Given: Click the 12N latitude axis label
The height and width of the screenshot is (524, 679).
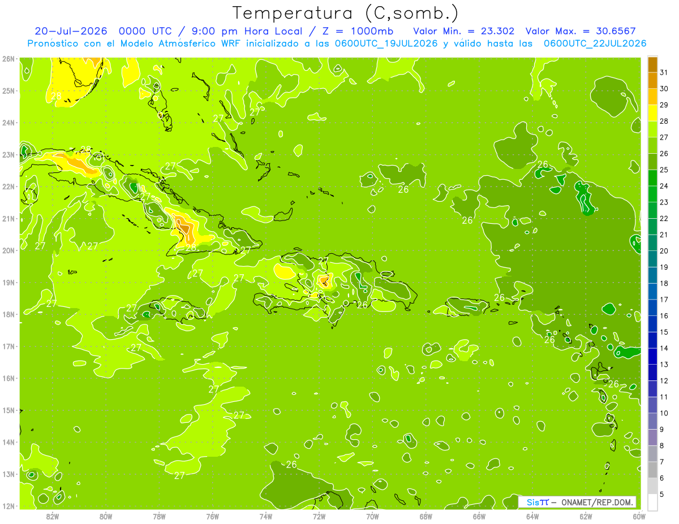Looking at the screenshot, I should pos(8,506).
